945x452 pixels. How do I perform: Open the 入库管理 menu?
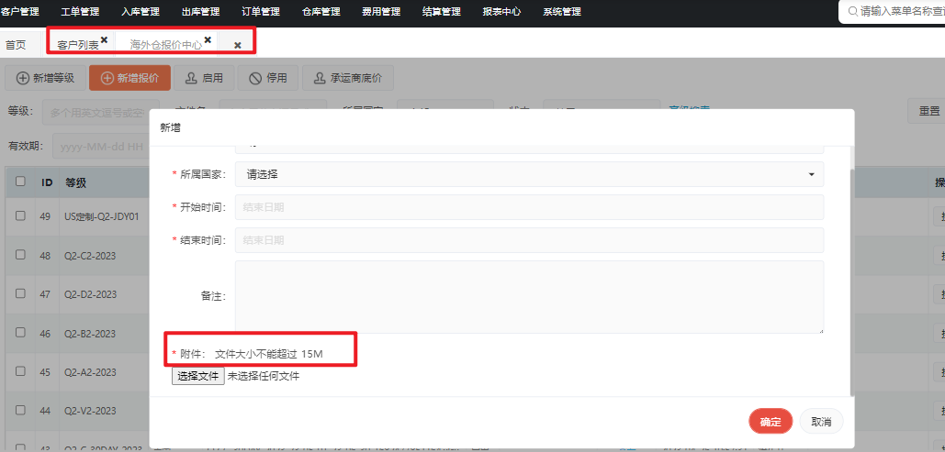click(x=141, y=11)
